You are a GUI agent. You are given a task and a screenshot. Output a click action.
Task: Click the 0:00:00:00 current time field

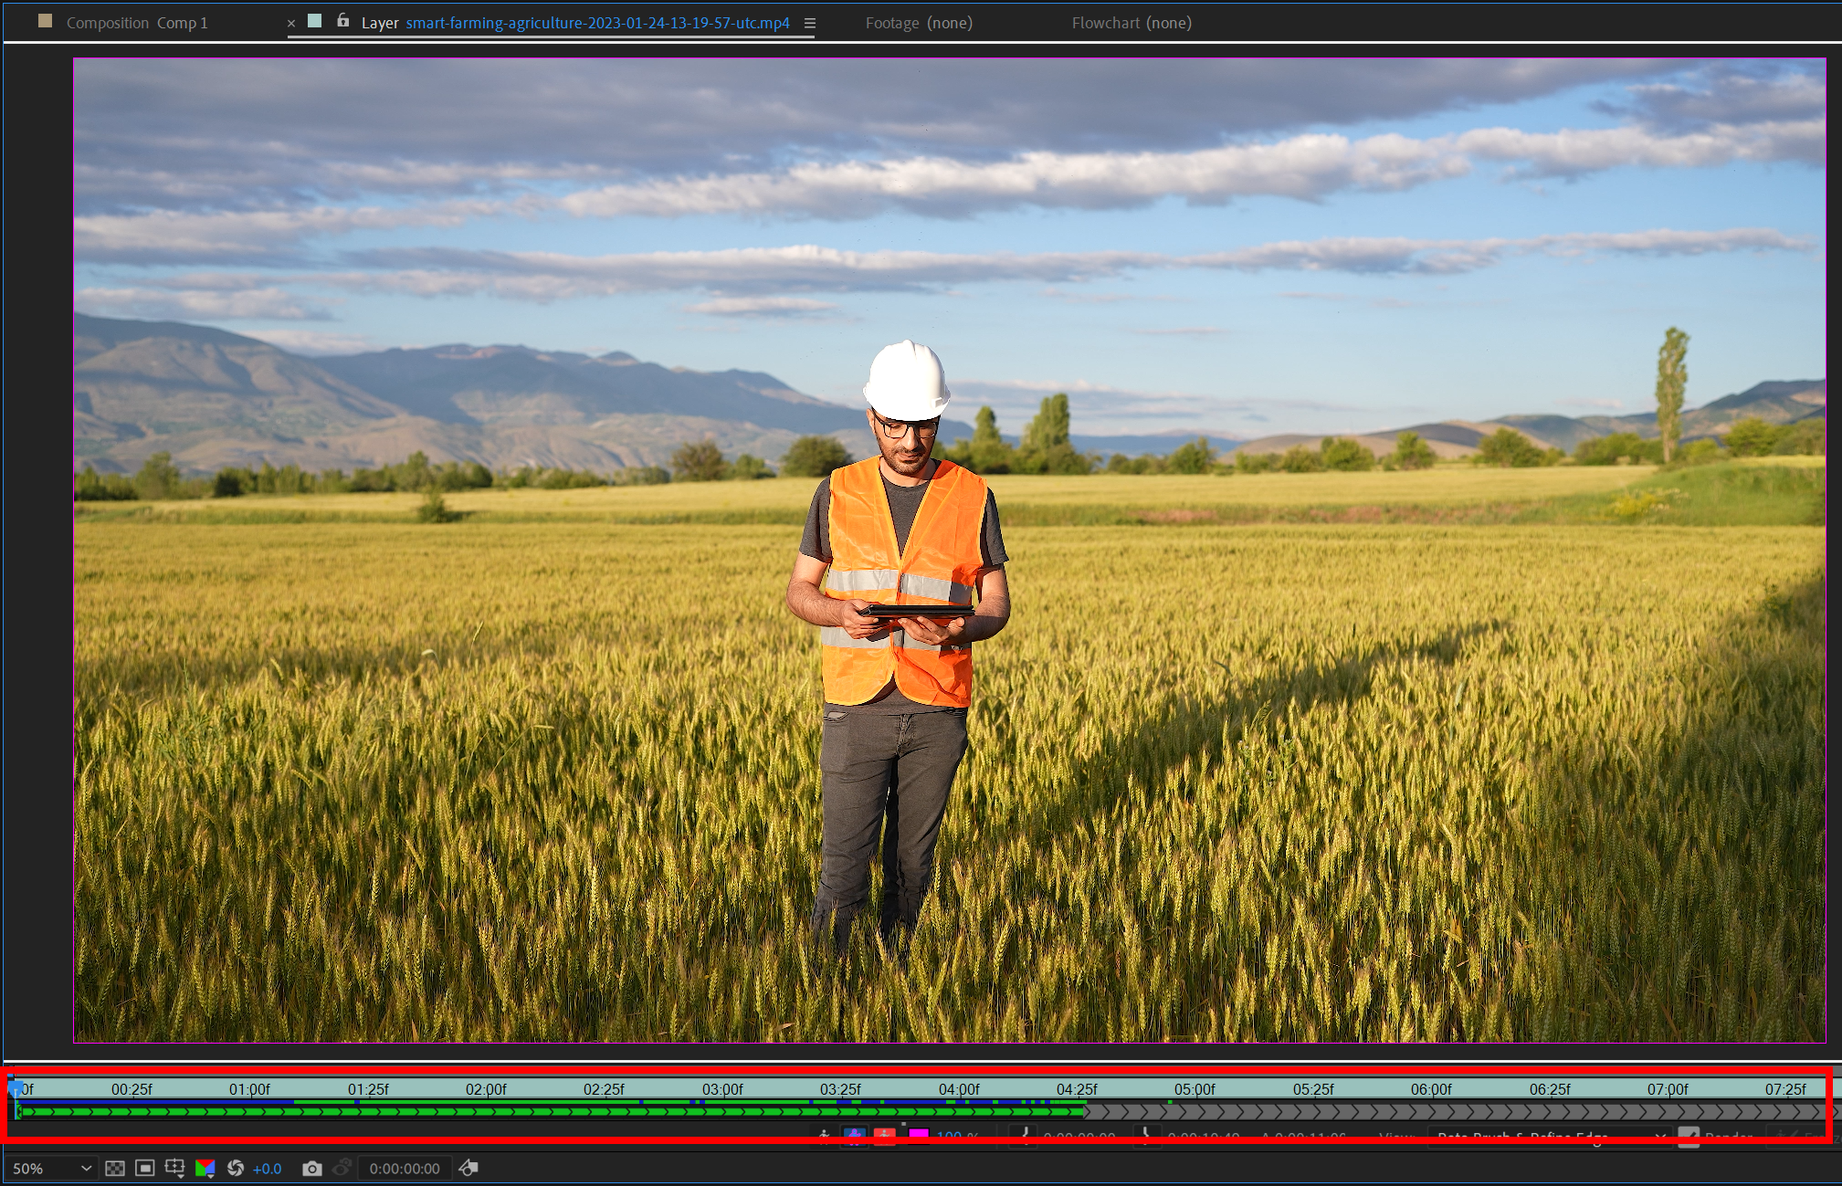pos(405,1169)
